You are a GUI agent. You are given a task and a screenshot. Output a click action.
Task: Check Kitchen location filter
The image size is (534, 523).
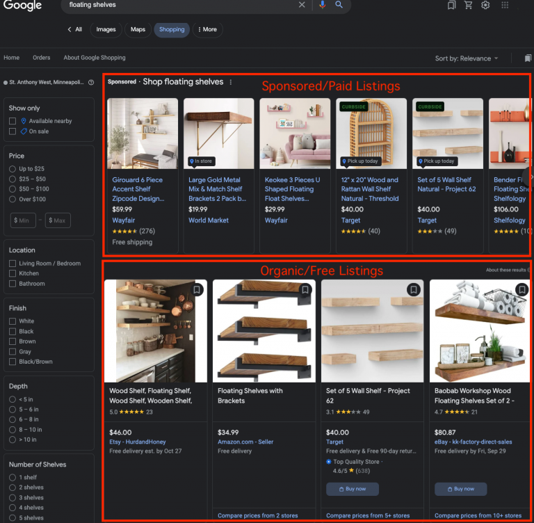point(13,273)
